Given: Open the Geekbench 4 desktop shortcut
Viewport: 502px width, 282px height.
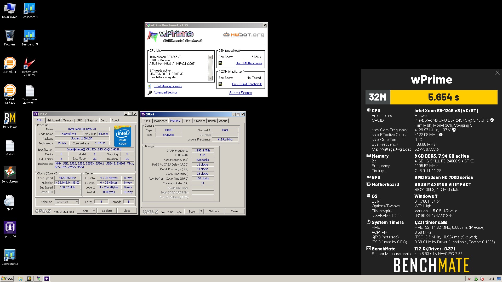Looking at the screenshot, I should 30,11.
